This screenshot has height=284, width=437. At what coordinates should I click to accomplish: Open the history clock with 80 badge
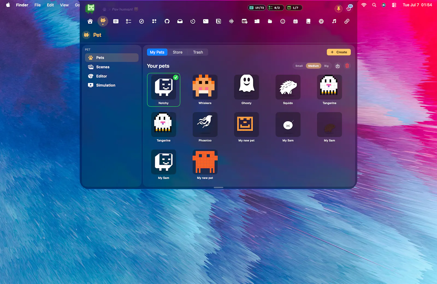pyautogui.click(x=349, y=8)
